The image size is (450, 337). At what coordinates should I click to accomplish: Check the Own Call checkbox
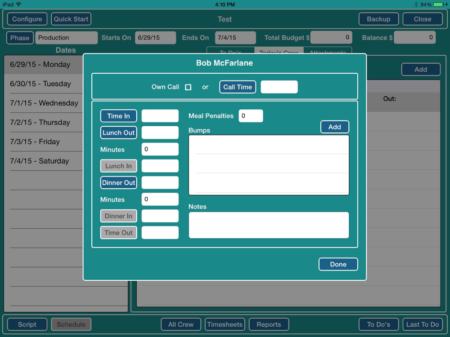pos(188,87)
